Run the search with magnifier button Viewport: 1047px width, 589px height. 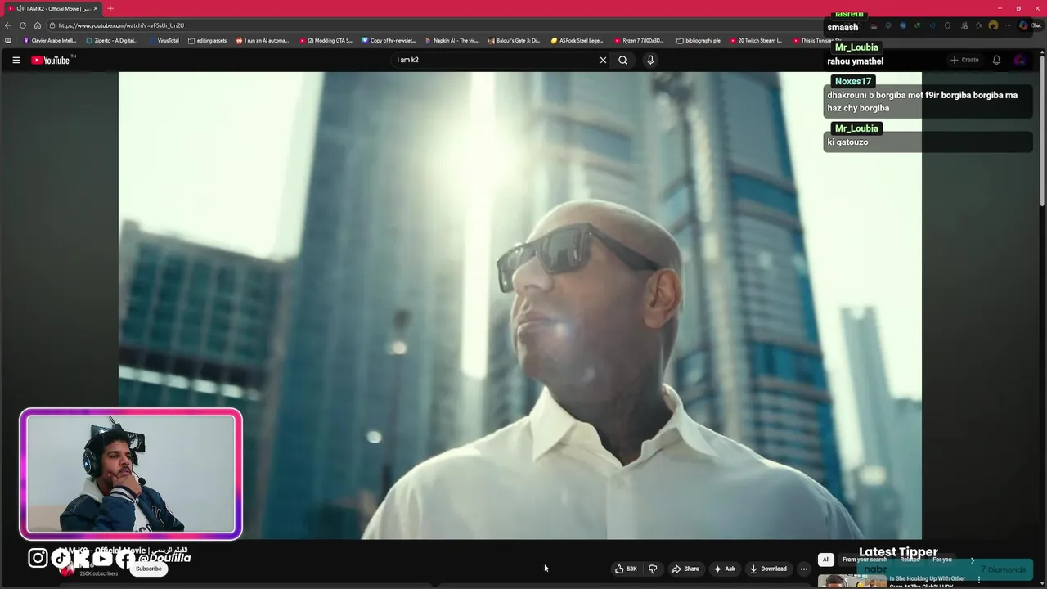(x=622, y=60)
